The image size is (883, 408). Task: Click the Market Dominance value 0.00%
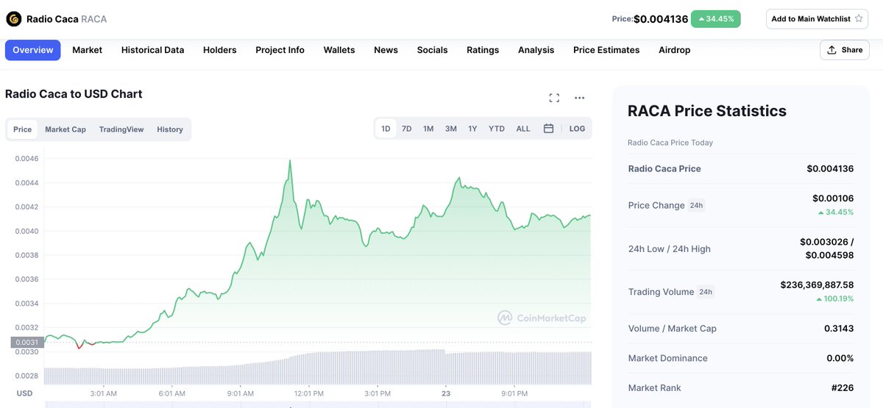(x=840, y=358)
